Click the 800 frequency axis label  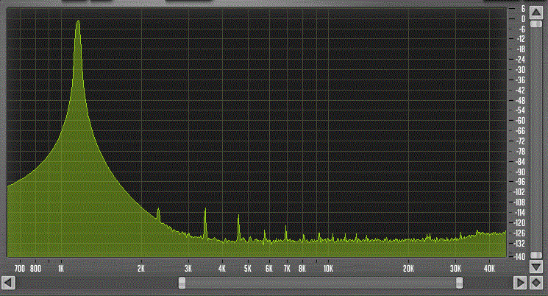[35, 269]
